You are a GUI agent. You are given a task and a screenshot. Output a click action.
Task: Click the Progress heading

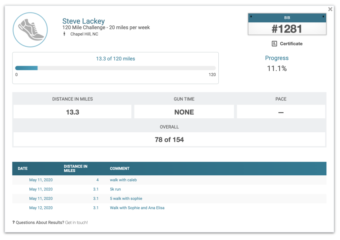[277, 58]
